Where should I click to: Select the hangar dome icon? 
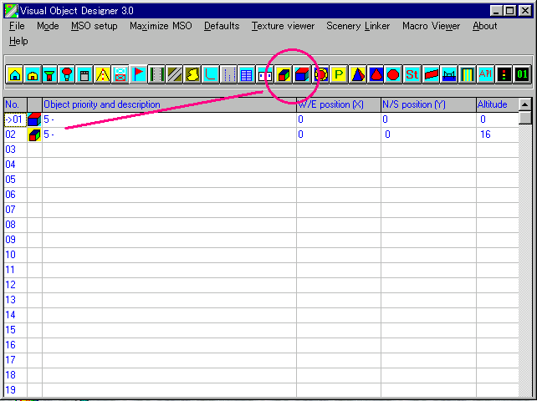pyautogui.click(x=33, y=74)
